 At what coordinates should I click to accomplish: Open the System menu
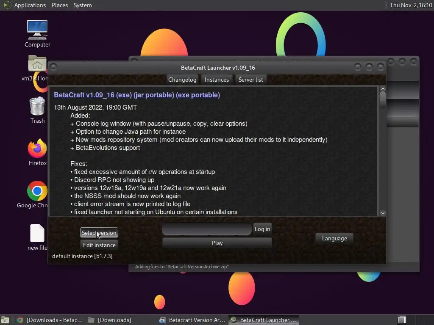pos(83,5)
